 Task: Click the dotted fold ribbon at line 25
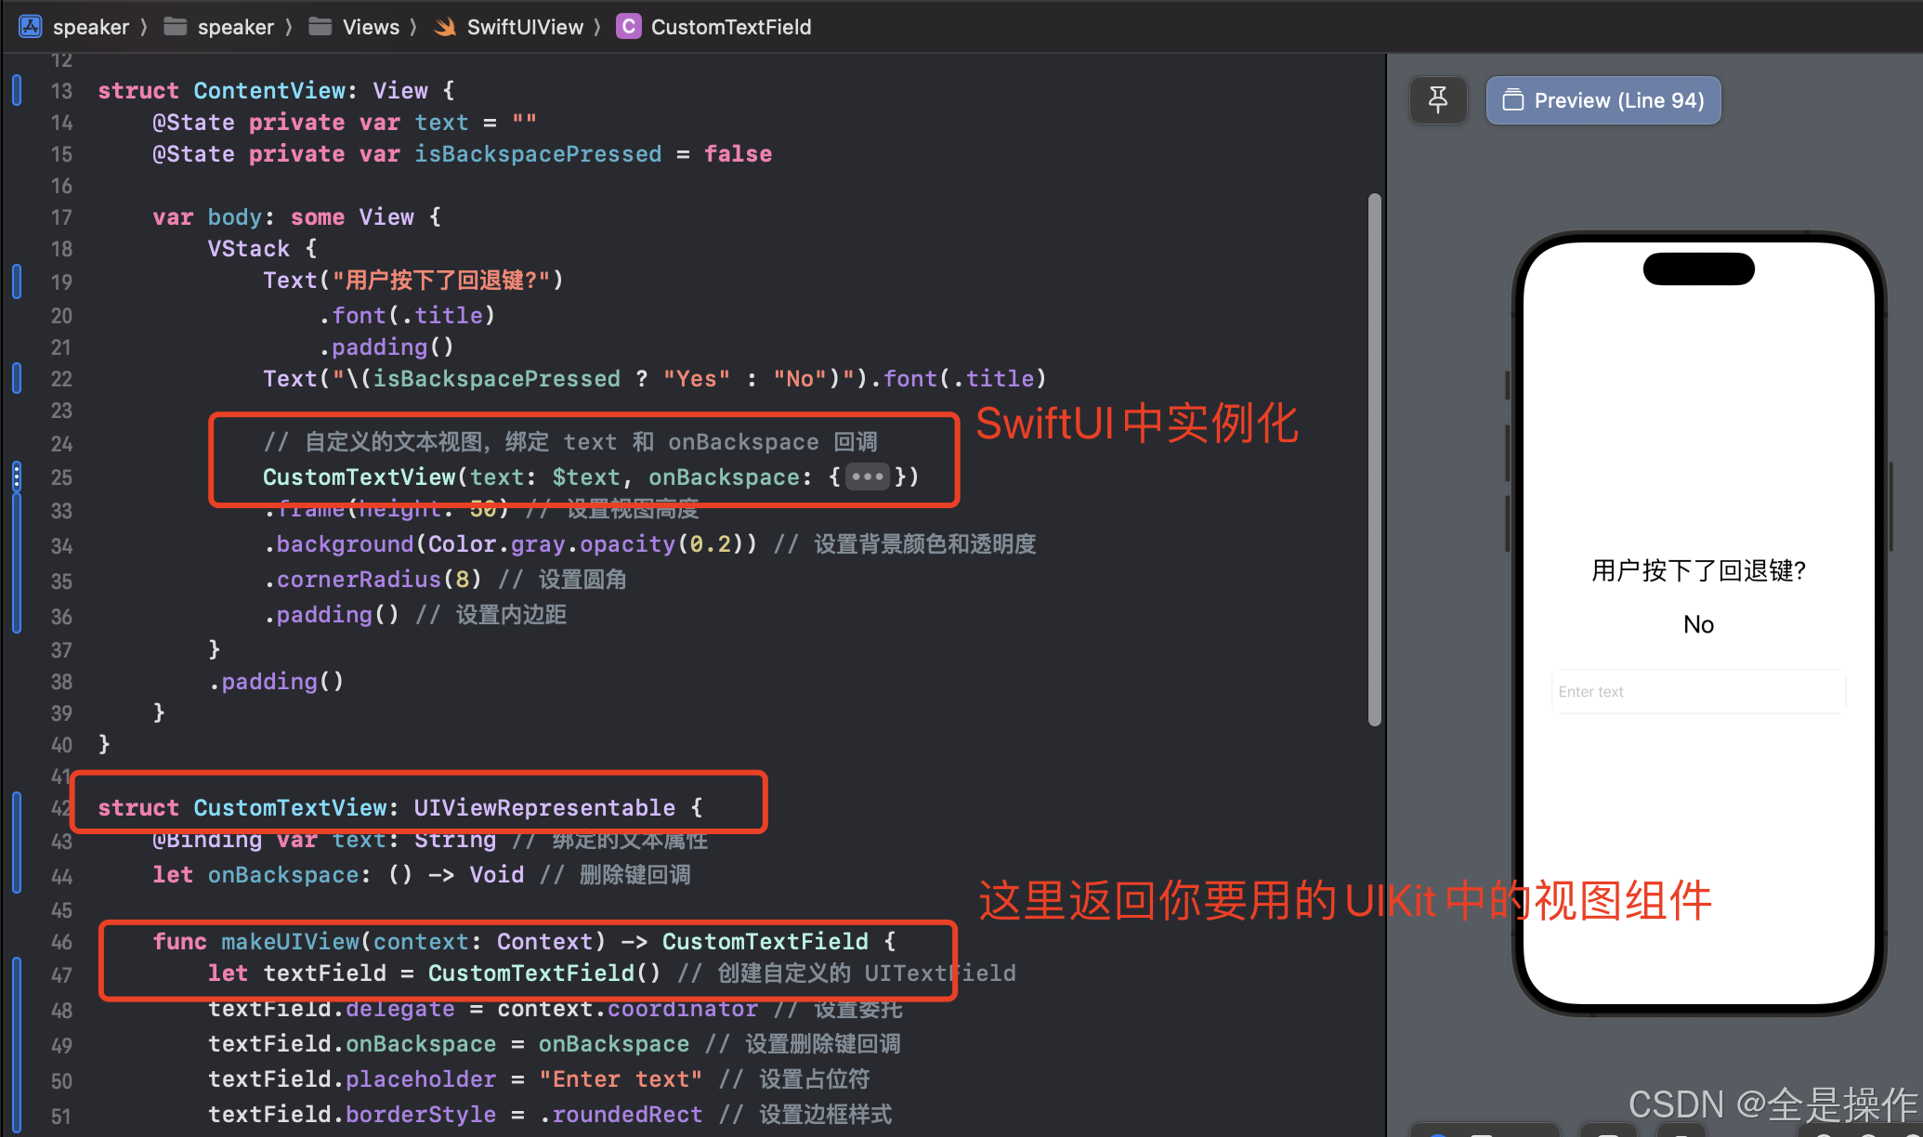coord(17,477)
